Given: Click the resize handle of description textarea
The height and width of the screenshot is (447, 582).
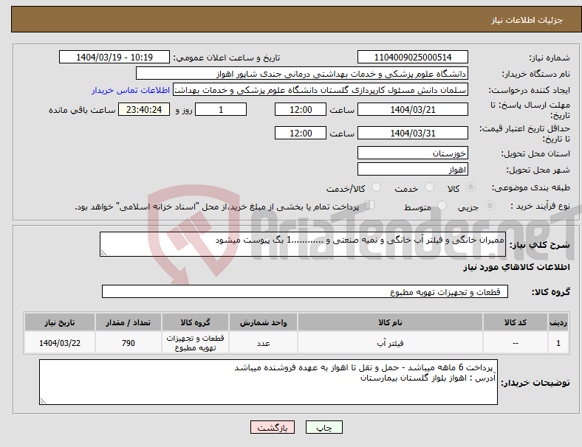Looking at the screenshot, I should (103, 253).
